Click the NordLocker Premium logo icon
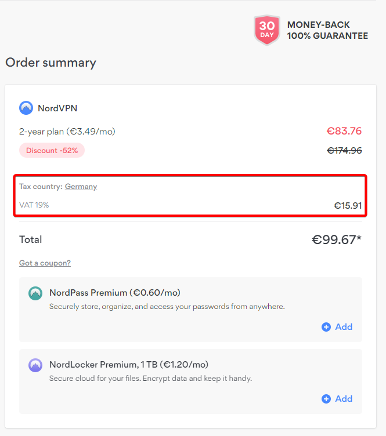This screenshot has width=386, height=436. (x=35, y=365)
